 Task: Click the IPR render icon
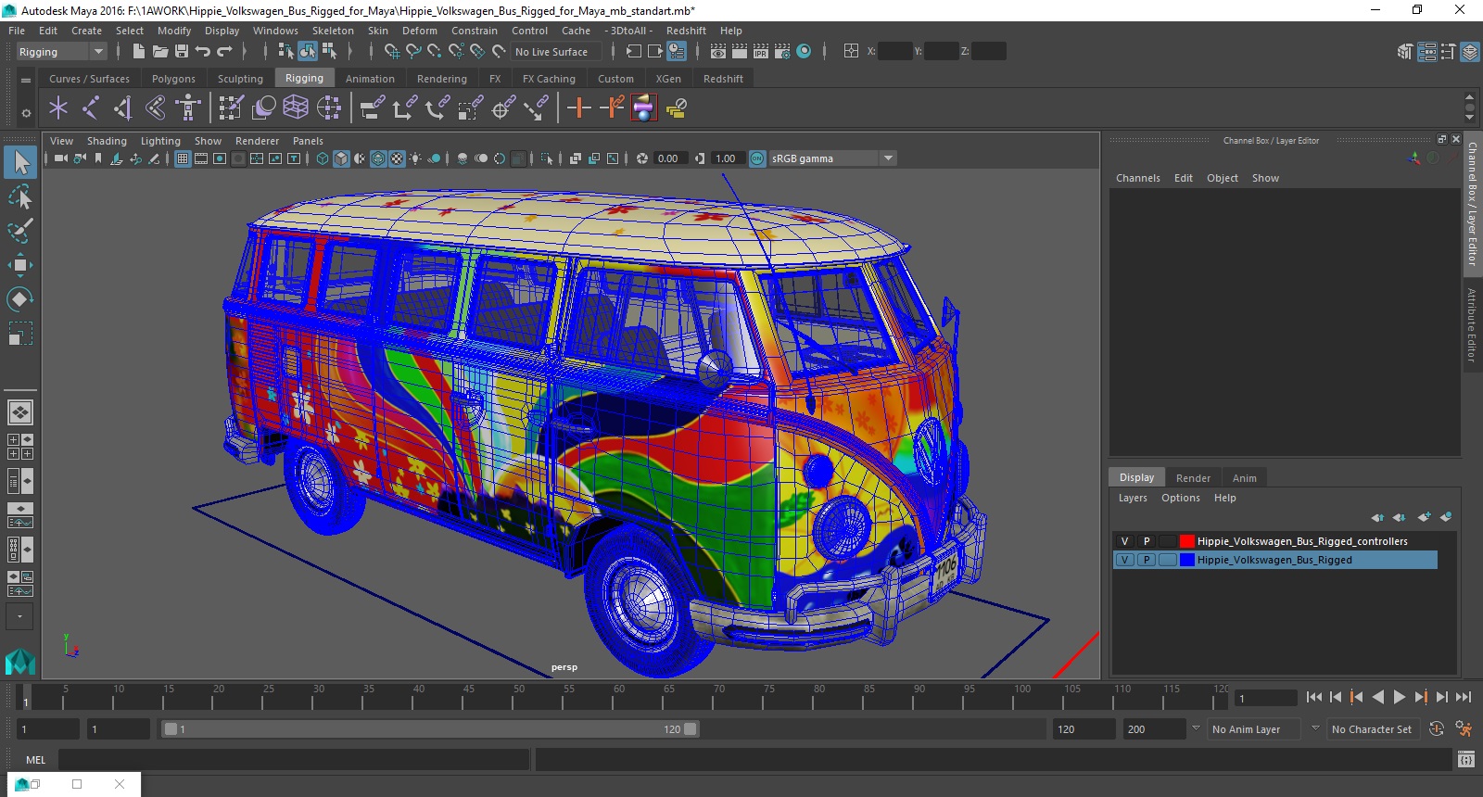761,52
